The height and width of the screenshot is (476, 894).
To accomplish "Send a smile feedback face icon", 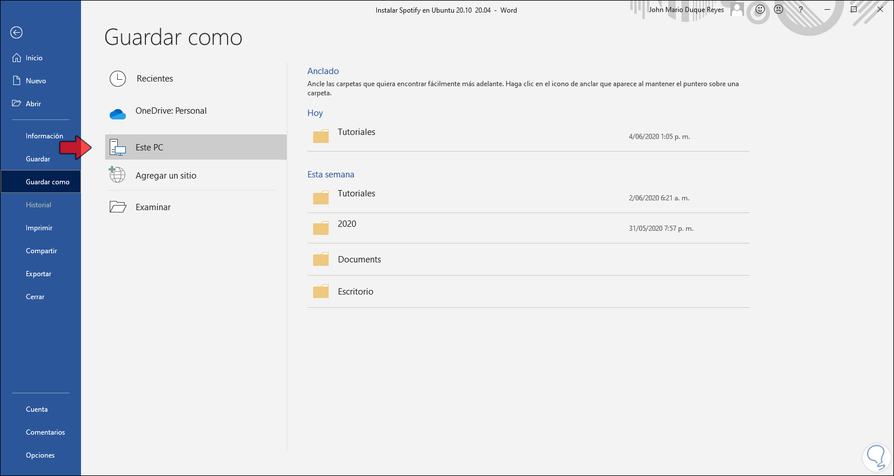I will pos(760,10).
